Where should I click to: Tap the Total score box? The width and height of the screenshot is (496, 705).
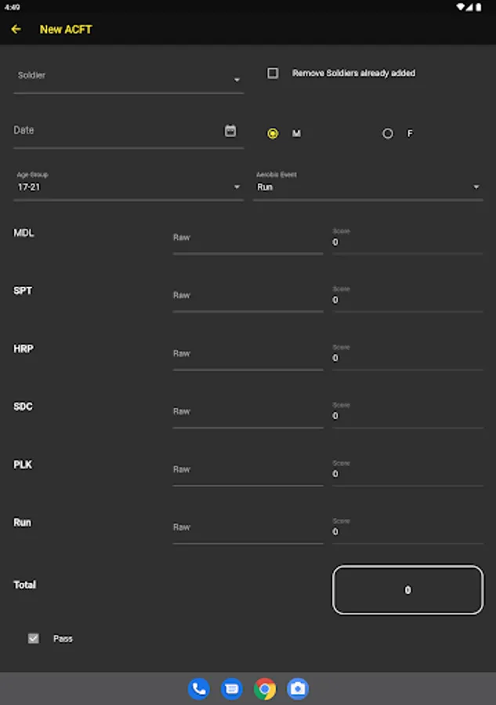point(407,590)
